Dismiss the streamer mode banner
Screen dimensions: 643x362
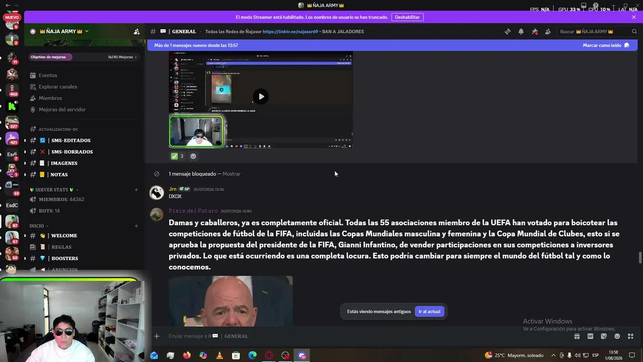(634, 17)
